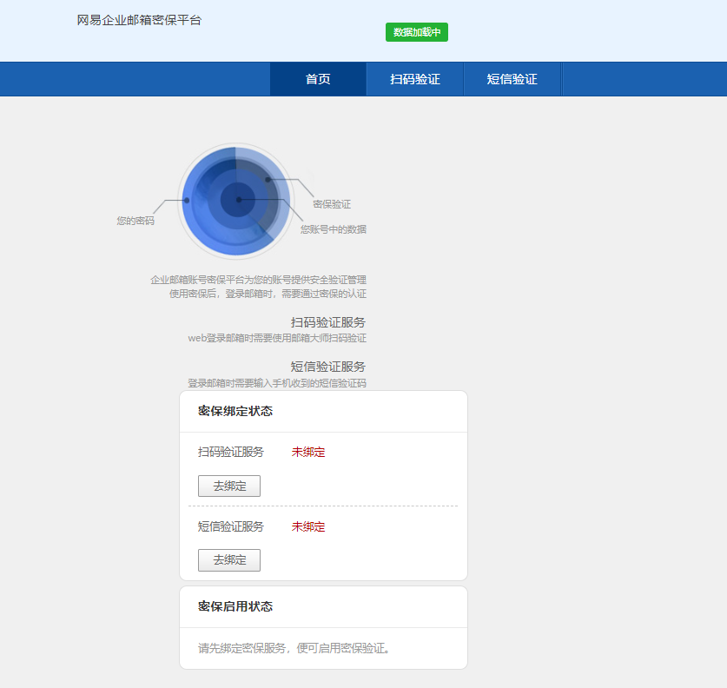Click the 扫码验证服务 row label in the card

231,452
